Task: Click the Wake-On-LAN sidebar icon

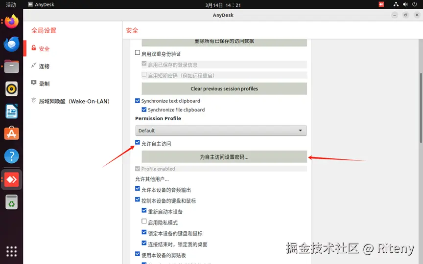Action: click(33, 100)
